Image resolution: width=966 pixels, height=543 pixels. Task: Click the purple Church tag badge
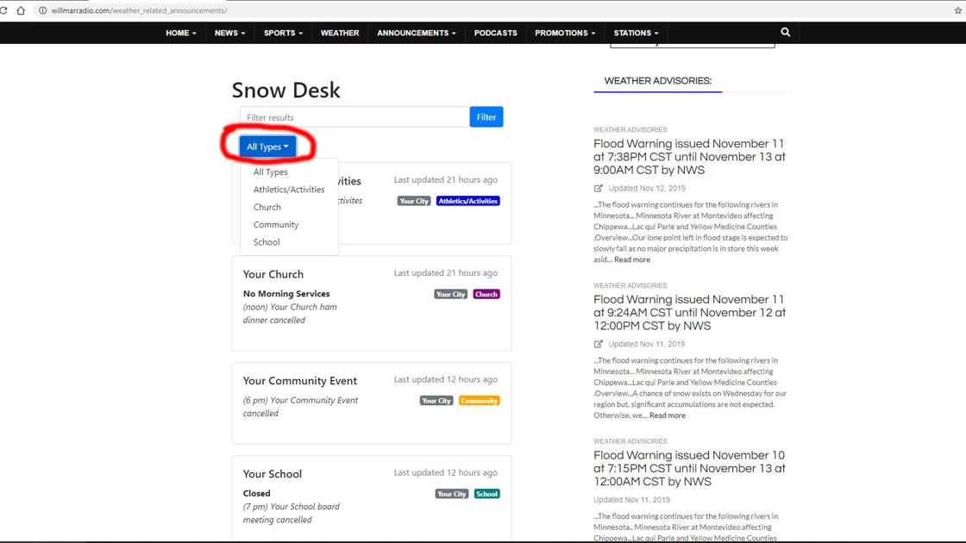pyautogui.click(x=486, y=294)
